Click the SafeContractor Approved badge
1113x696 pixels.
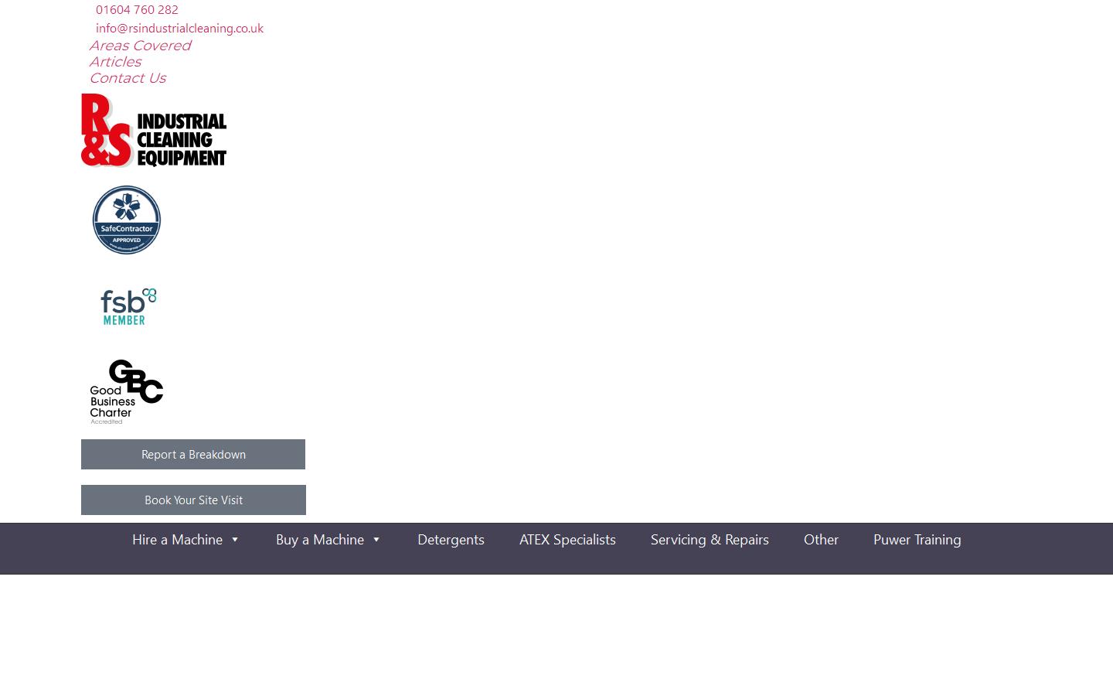(x=127, y=220)
